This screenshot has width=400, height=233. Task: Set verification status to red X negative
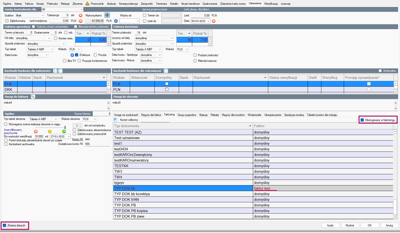coord(36,132)
